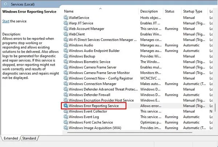Viewport: 218px width, 147px height.
Task: Select Wi-Fi Direct Services Connection Manager name
Action: (x=102, y=40)
